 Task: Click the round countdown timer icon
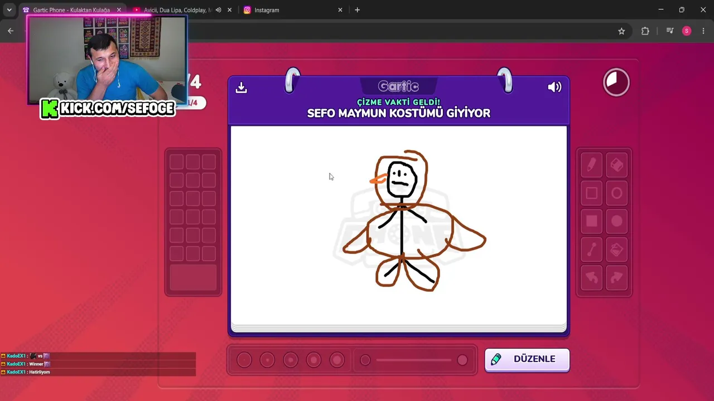pyautogui.click(x=616, y=82)
